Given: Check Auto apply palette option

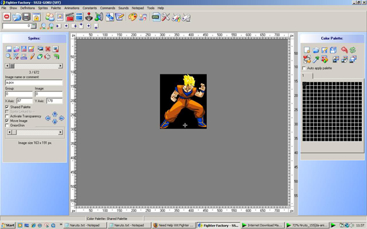Looking at the screenshot, I should (x=304, y=68).
